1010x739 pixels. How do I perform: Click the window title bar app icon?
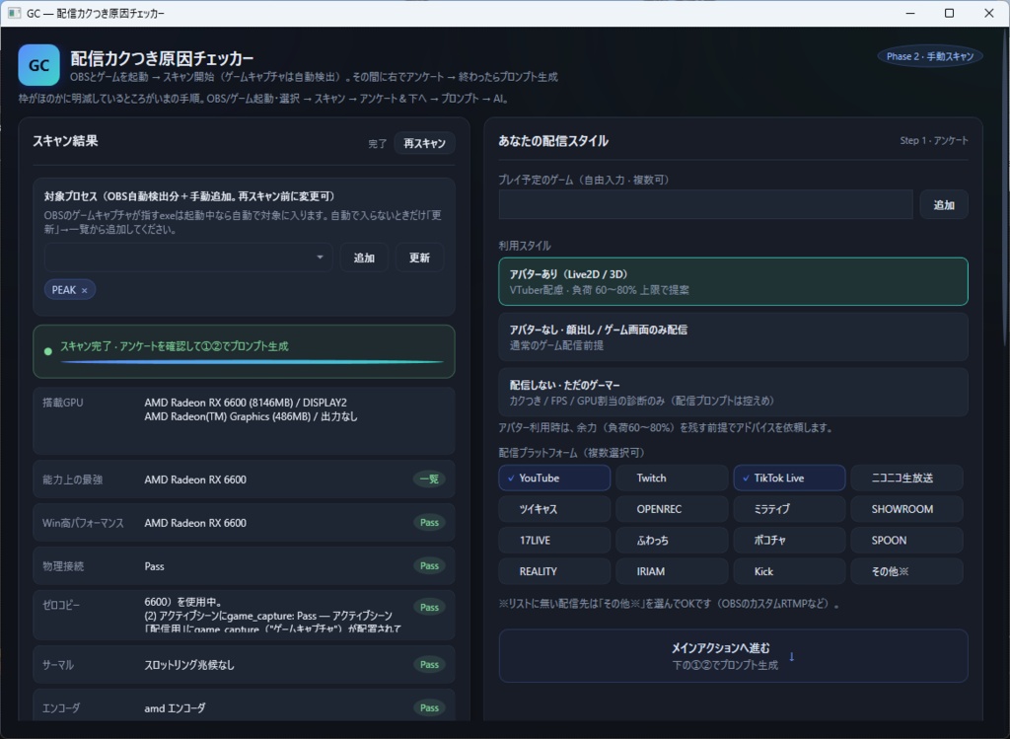tap(14, 13)
